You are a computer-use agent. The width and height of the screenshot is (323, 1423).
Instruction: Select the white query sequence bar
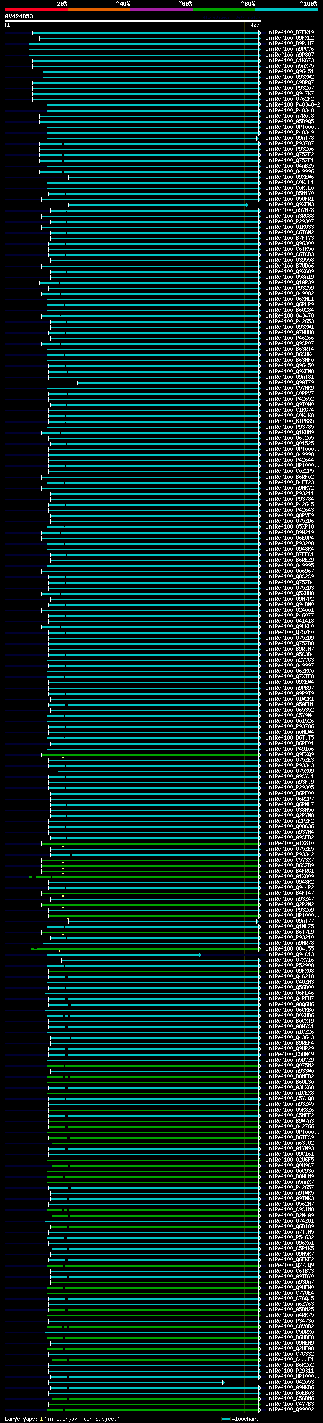133,21
